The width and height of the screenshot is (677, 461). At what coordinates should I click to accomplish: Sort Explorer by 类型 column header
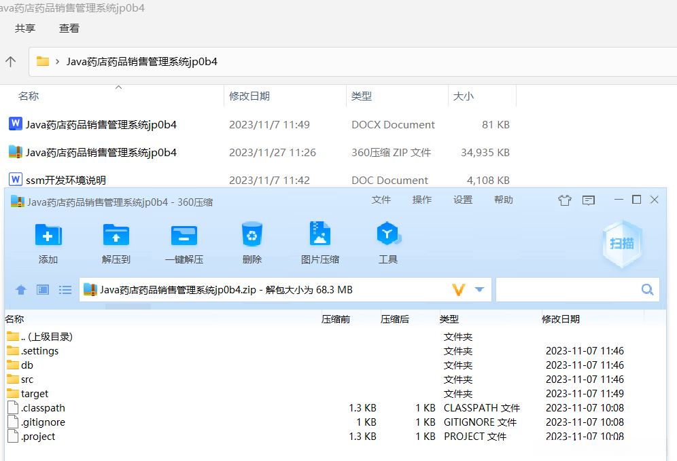pyautogui.click(x=362, y=96)
